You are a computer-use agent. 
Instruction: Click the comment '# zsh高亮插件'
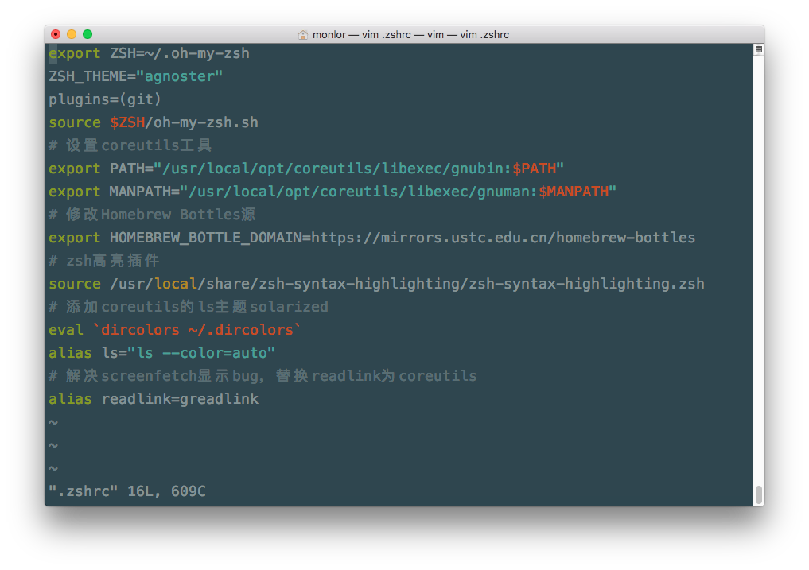tap(103, 261)
